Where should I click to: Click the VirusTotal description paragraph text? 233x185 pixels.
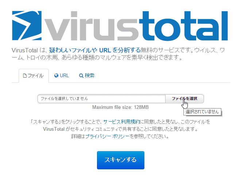coord(118,54)
